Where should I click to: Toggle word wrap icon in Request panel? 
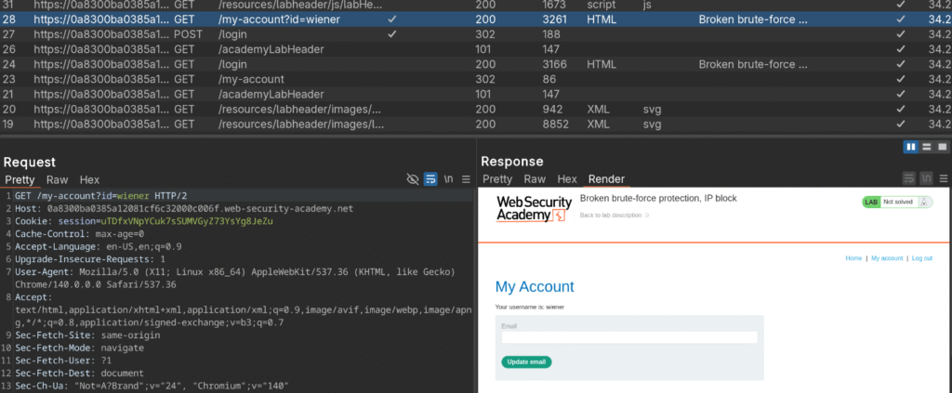point(431,179)
